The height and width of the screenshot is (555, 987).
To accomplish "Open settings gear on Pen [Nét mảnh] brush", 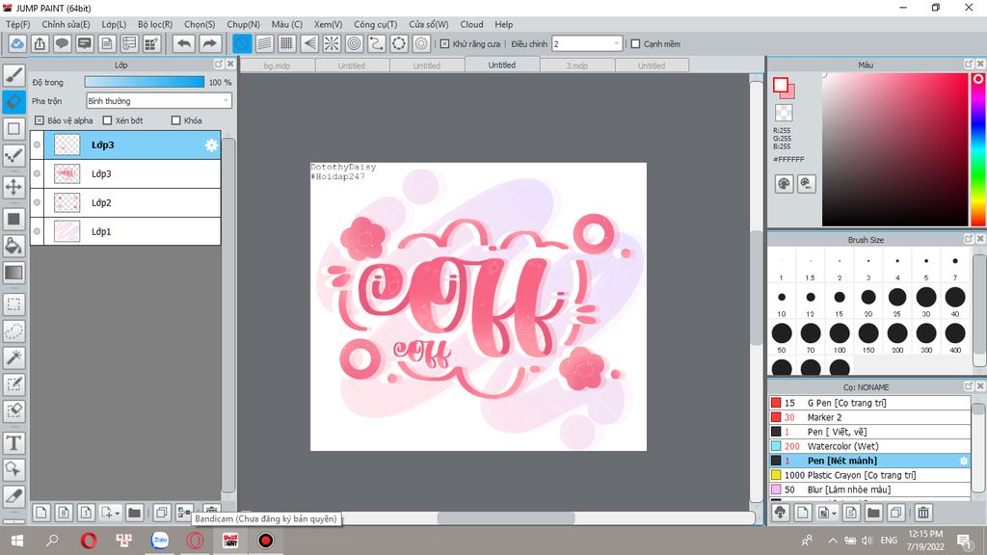I will 964,462.
